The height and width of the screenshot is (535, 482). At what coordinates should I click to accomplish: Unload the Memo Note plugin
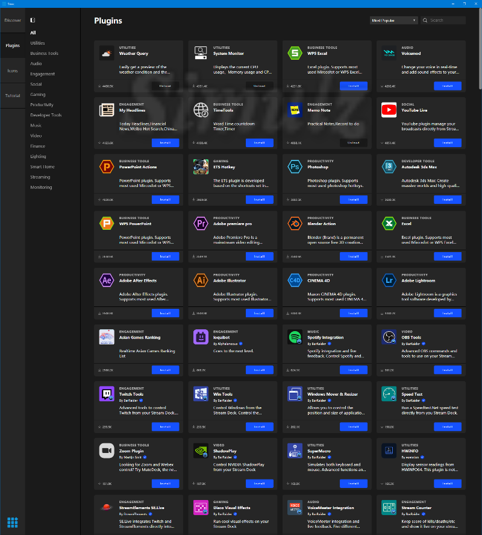[354, 142]
